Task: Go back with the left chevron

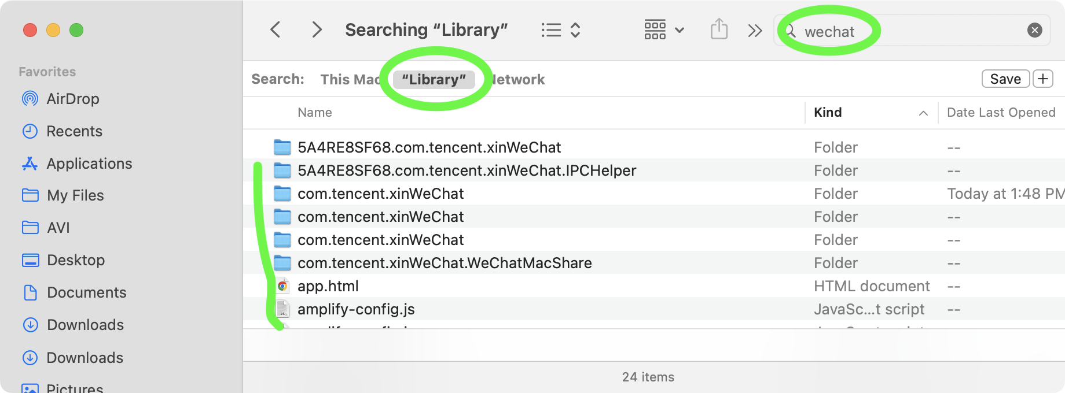Action: 276,29
